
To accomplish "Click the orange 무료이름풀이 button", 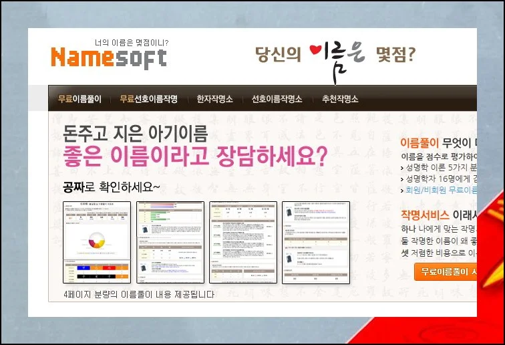I will (445, 271).
